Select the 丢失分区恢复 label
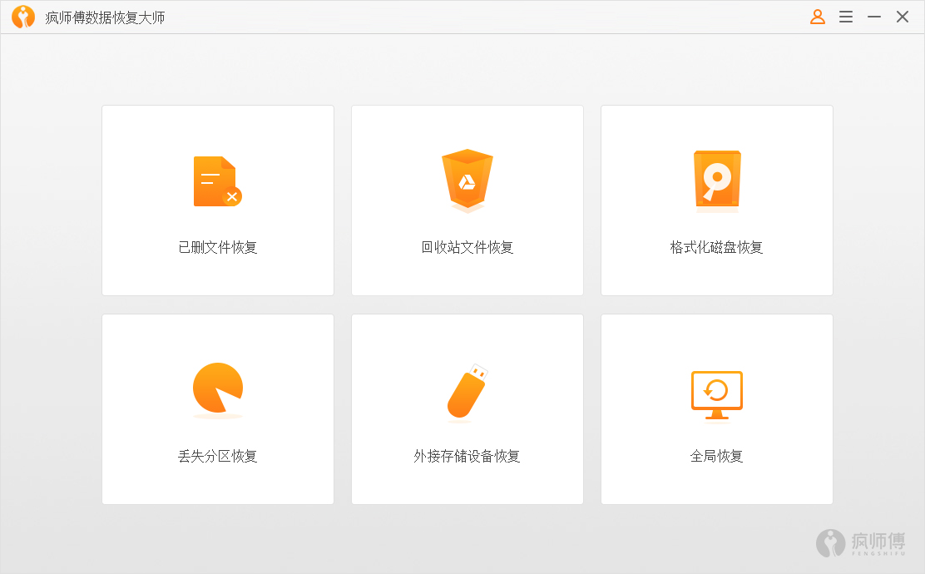This screenshot has height=574, width=925. tap(218, 456)
